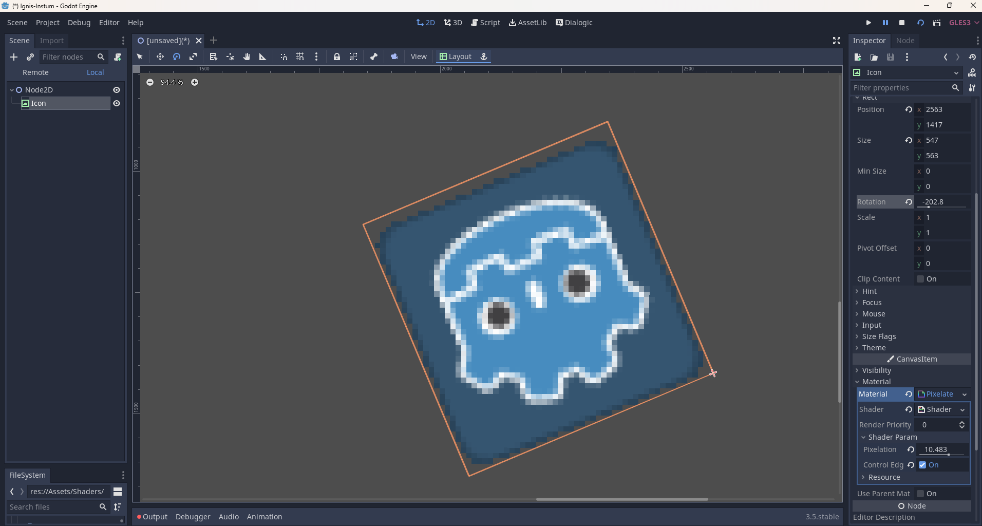Load a resource using the Inspector folder icon
Screen dimensions: 982x526
click(874, 57)
